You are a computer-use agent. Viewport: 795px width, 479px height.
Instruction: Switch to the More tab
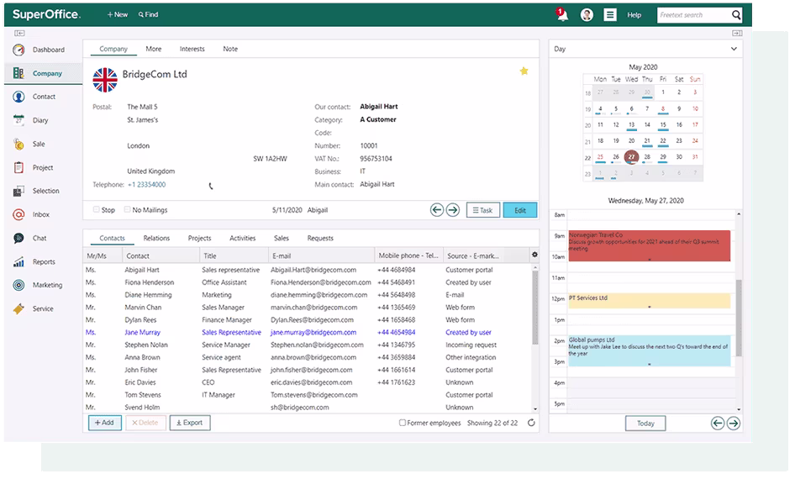click(x=154, y=50)
